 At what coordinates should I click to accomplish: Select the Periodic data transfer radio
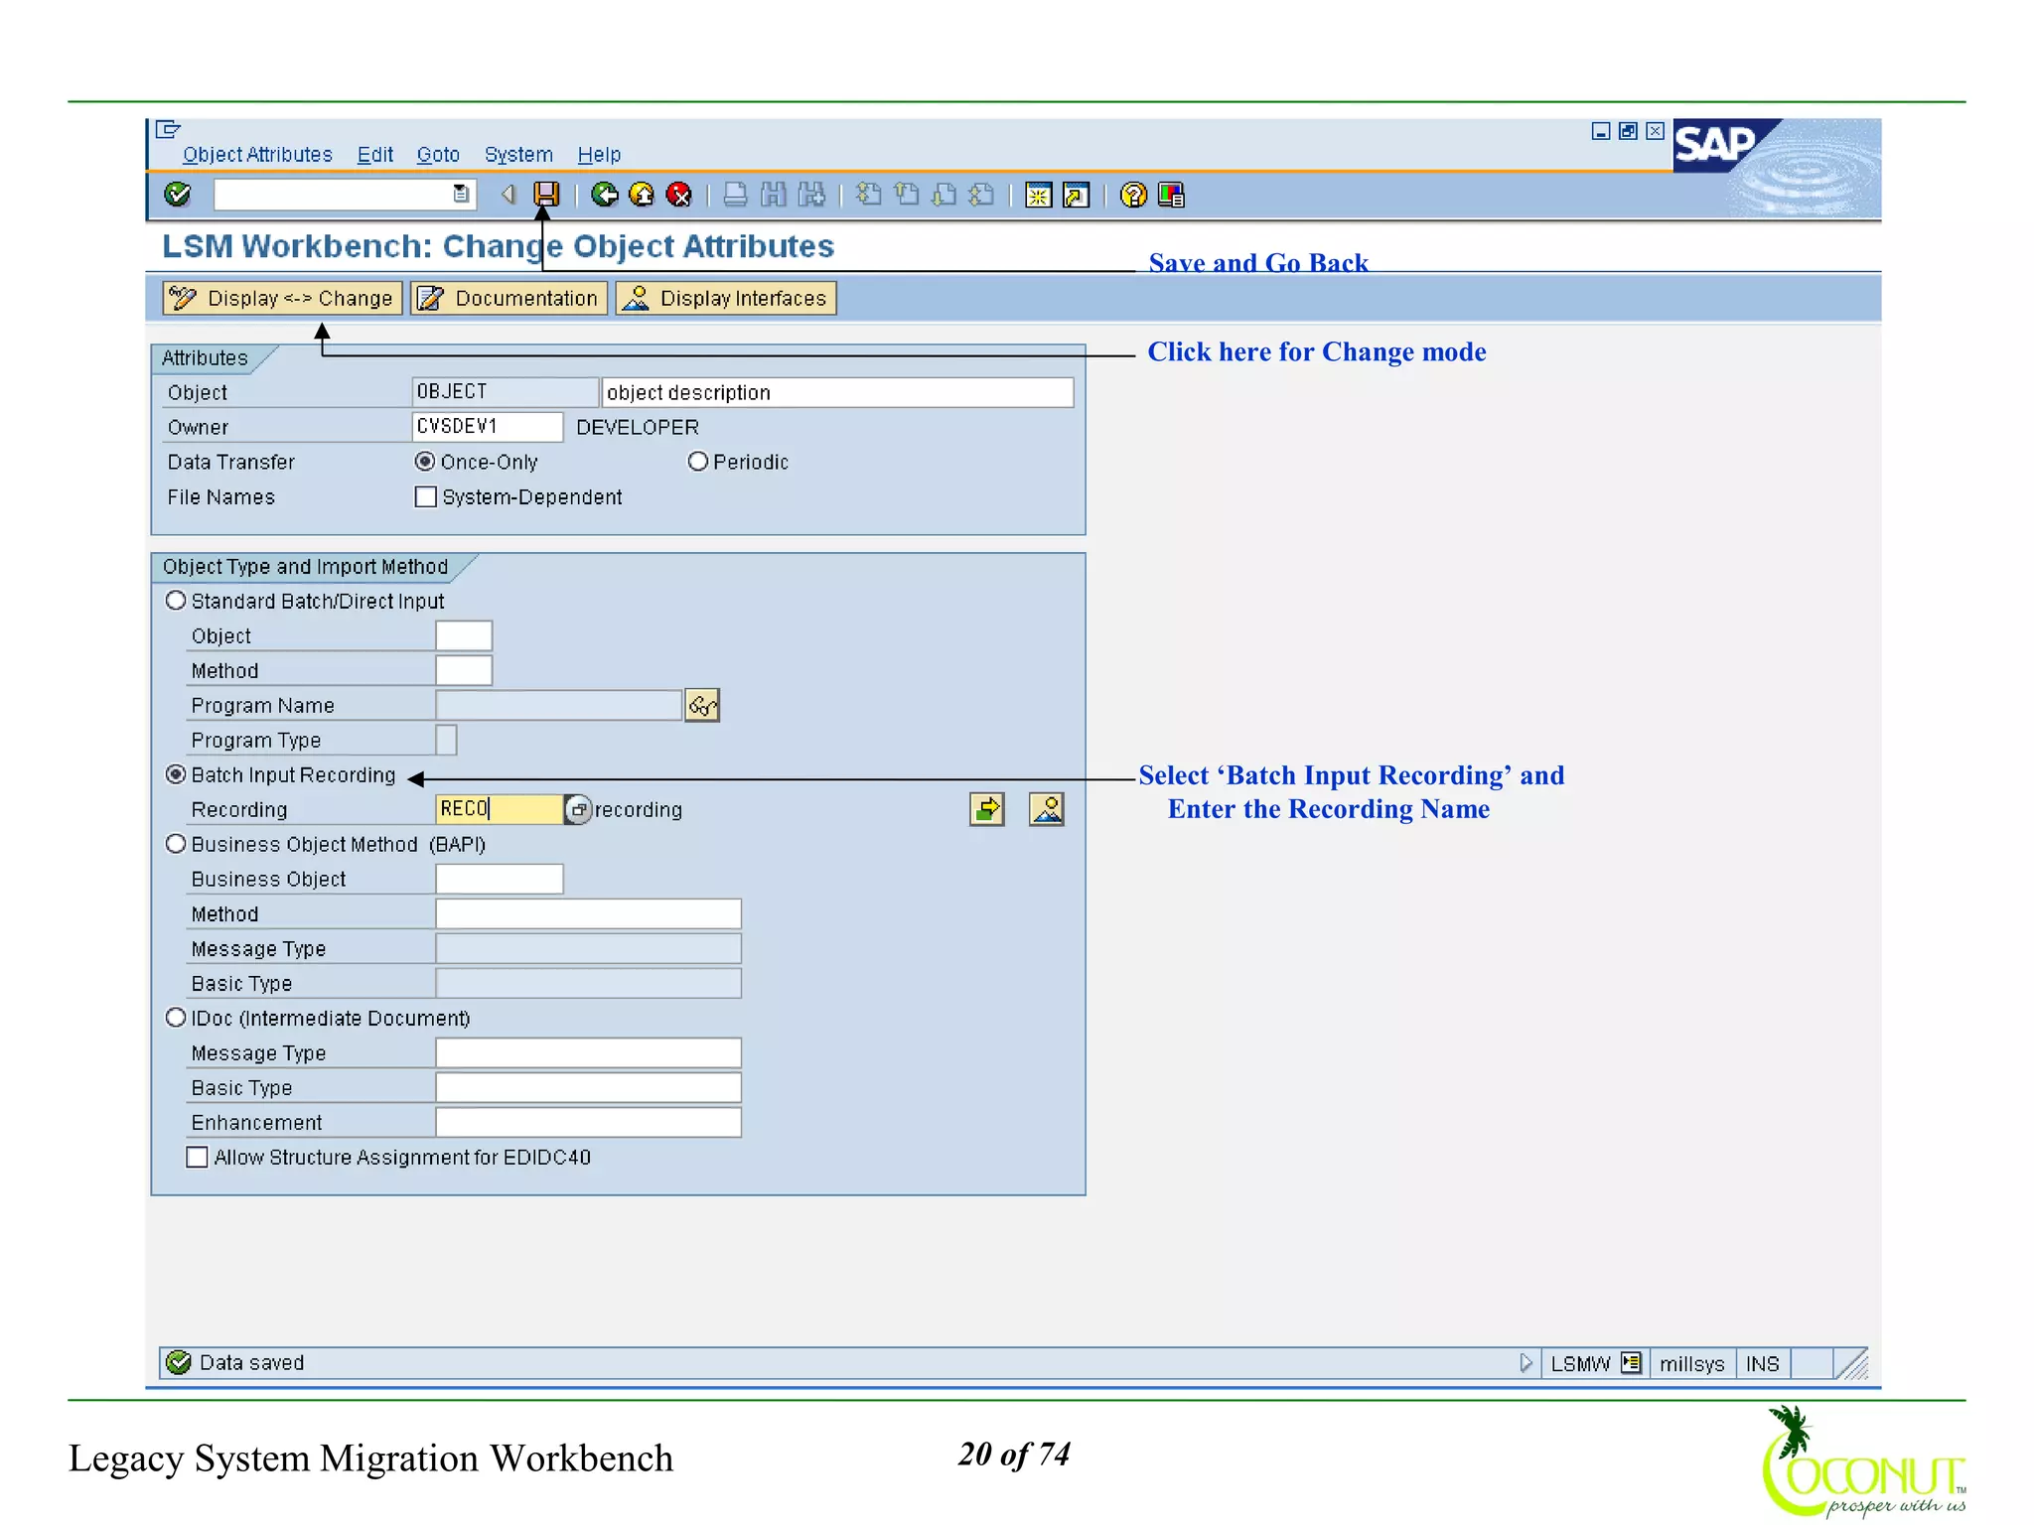[698, 462]
